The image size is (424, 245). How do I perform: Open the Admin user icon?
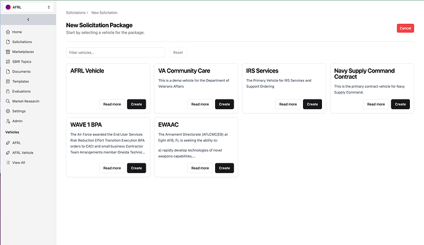pos(8,121)
